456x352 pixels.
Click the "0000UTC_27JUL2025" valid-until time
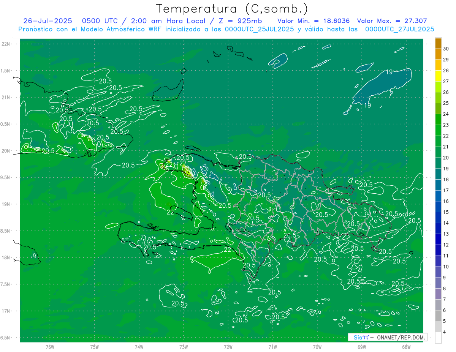pos(399,29)
